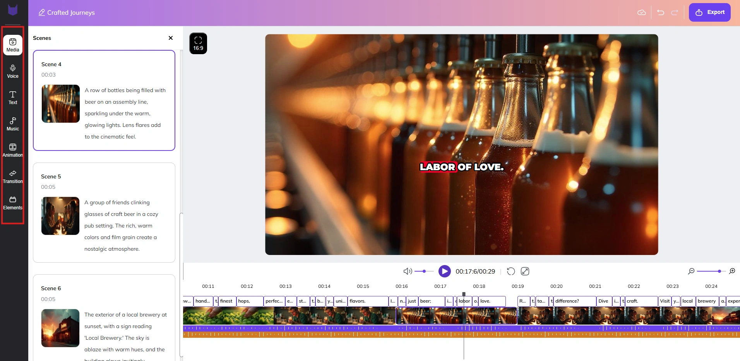Select the 'flavors.' caption clip

368,301
